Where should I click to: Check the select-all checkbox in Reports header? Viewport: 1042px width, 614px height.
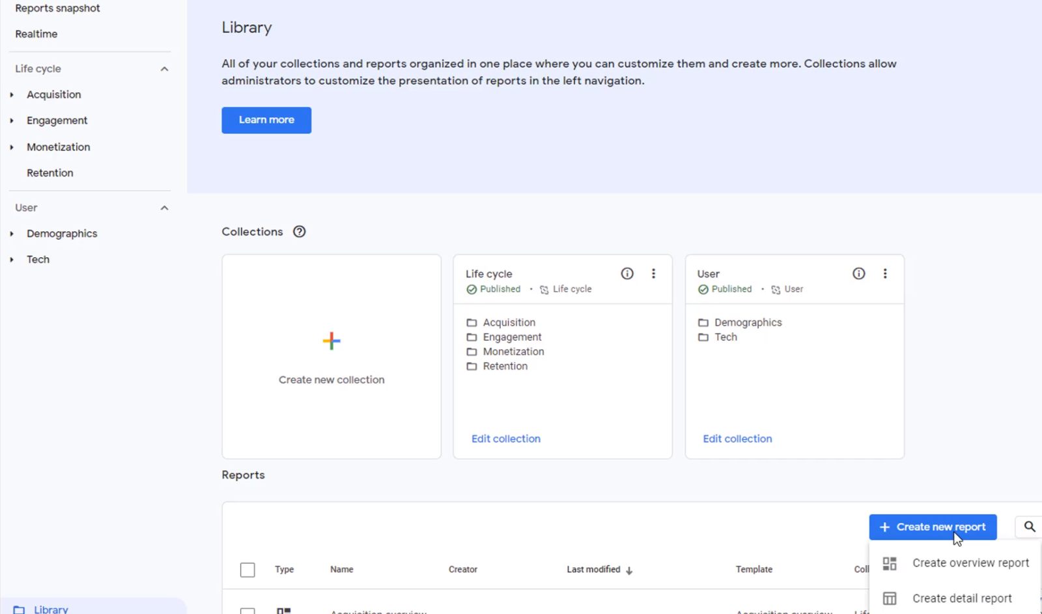click(x=247, y=569)
